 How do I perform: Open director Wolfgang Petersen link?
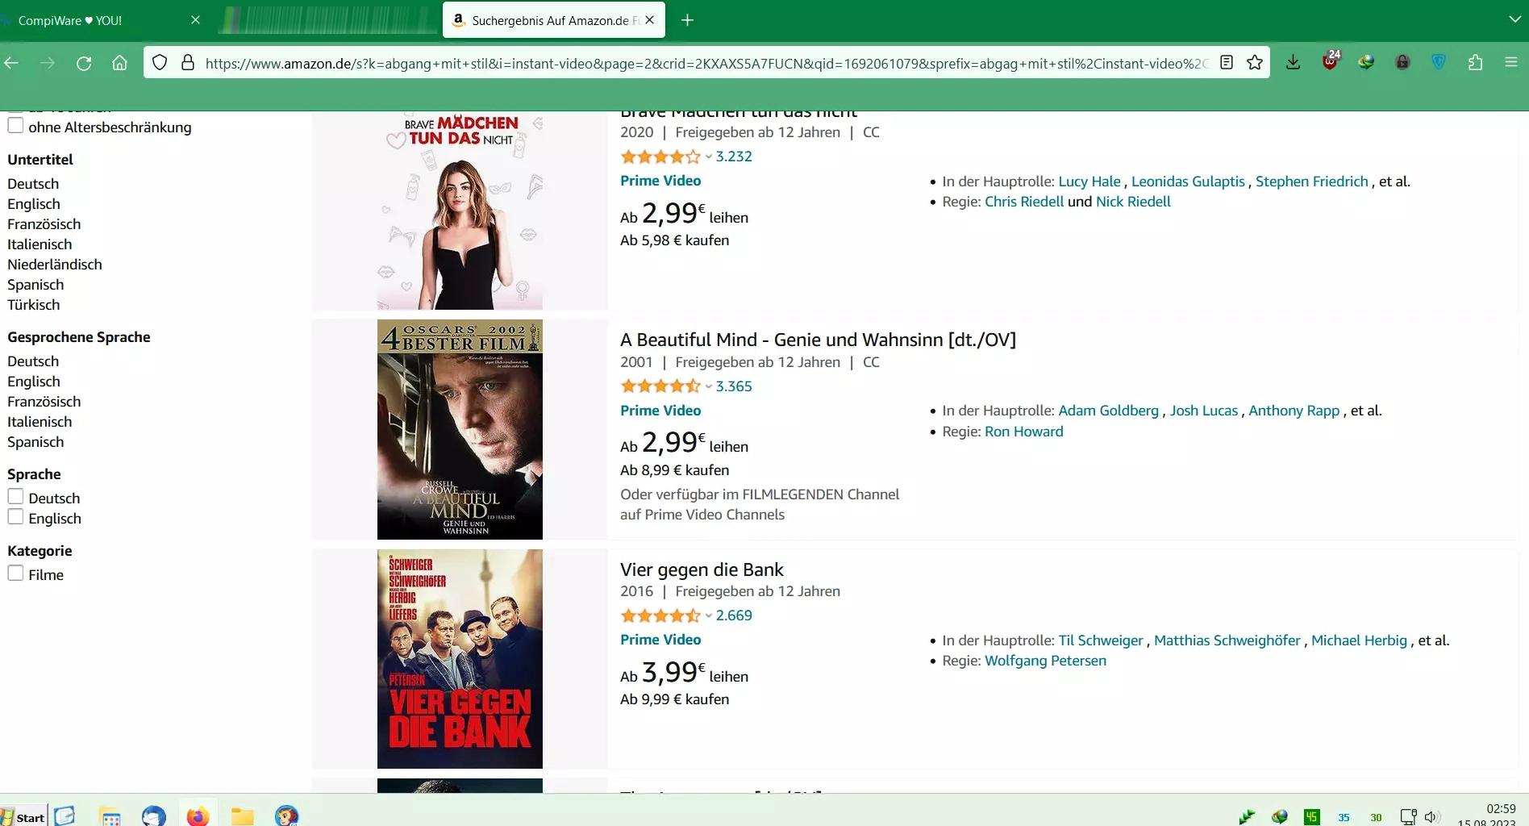[1045, 661]
